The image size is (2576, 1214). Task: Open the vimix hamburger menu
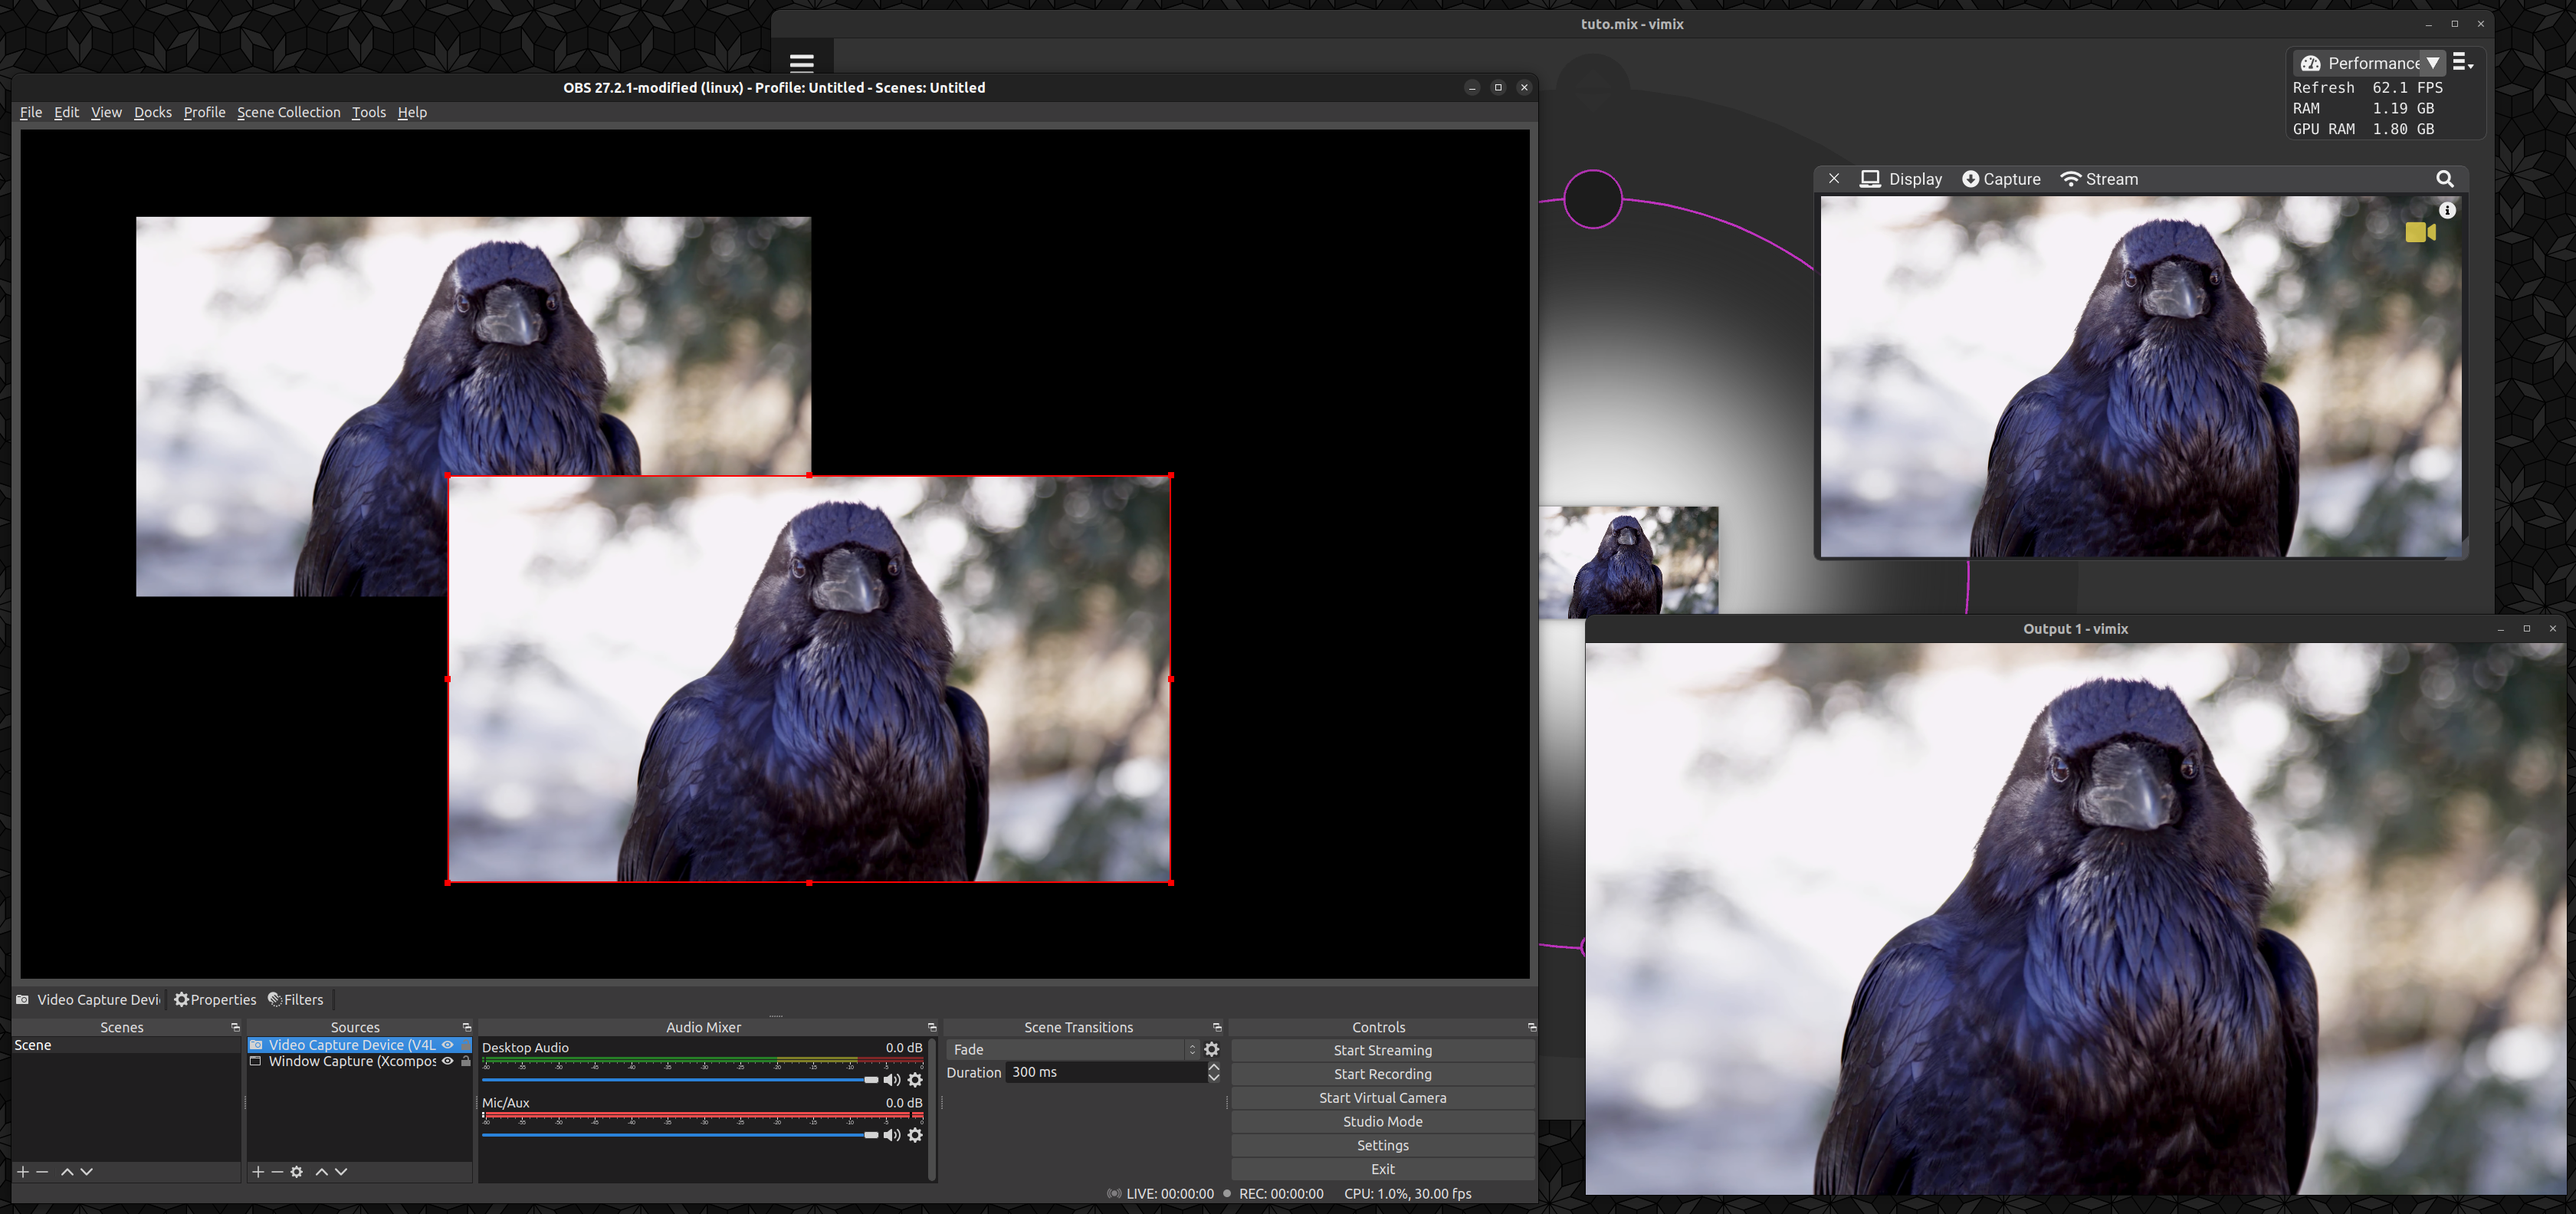[802, 62]
